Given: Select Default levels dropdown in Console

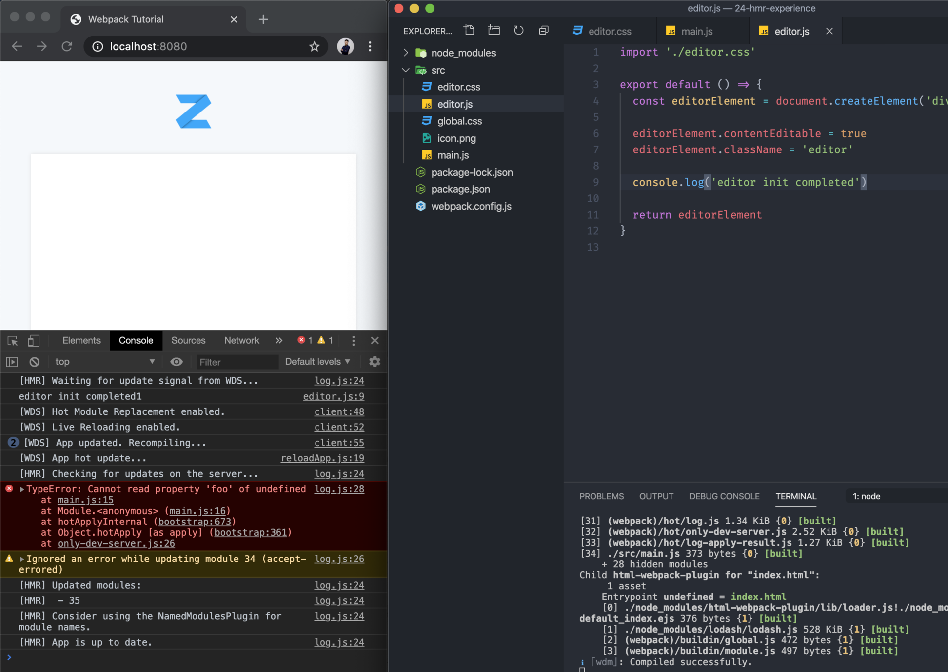Looking at the screenshot, I should 318,360.
